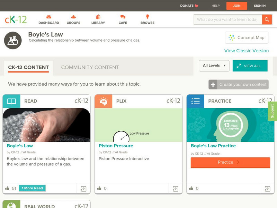Open the Boyle's Law bubble wrap thumbnail
The width and height of the screenshot is (277, 208).
click(46, 125)
